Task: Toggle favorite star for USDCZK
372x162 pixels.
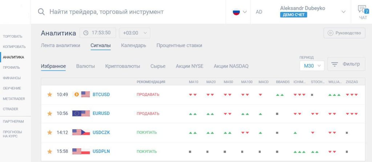Action: (x=49, y=132)
